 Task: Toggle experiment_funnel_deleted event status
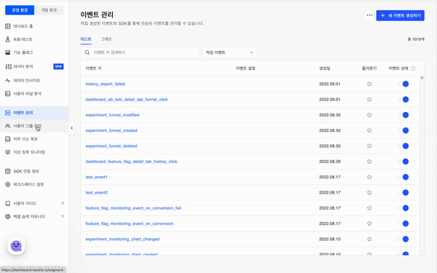tap(403, 146)
